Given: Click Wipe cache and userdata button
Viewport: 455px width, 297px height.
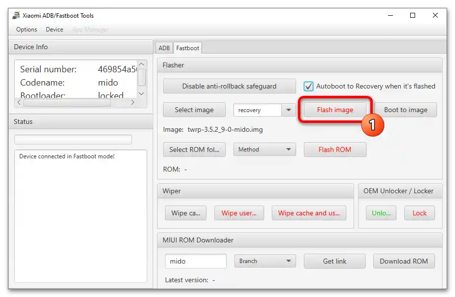Looking at the screenshot, I should [309, 213].
